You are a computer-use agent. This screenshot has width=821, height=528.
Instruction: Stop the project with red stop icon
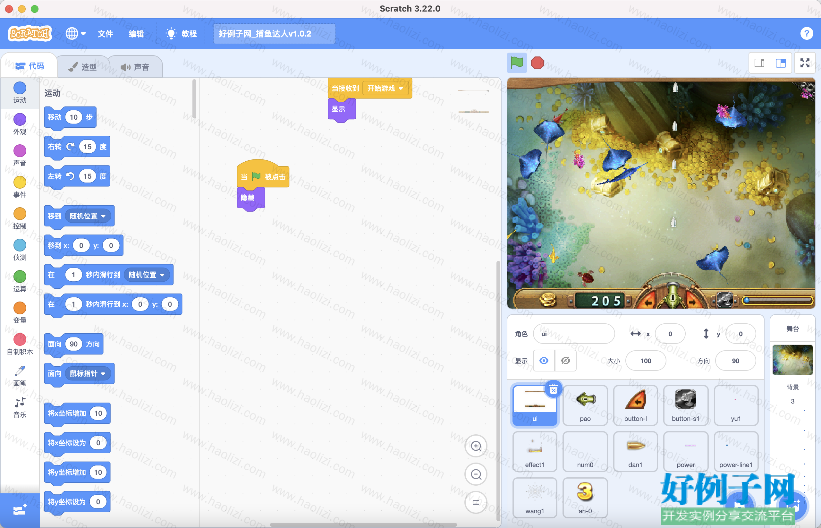[537, 63]
